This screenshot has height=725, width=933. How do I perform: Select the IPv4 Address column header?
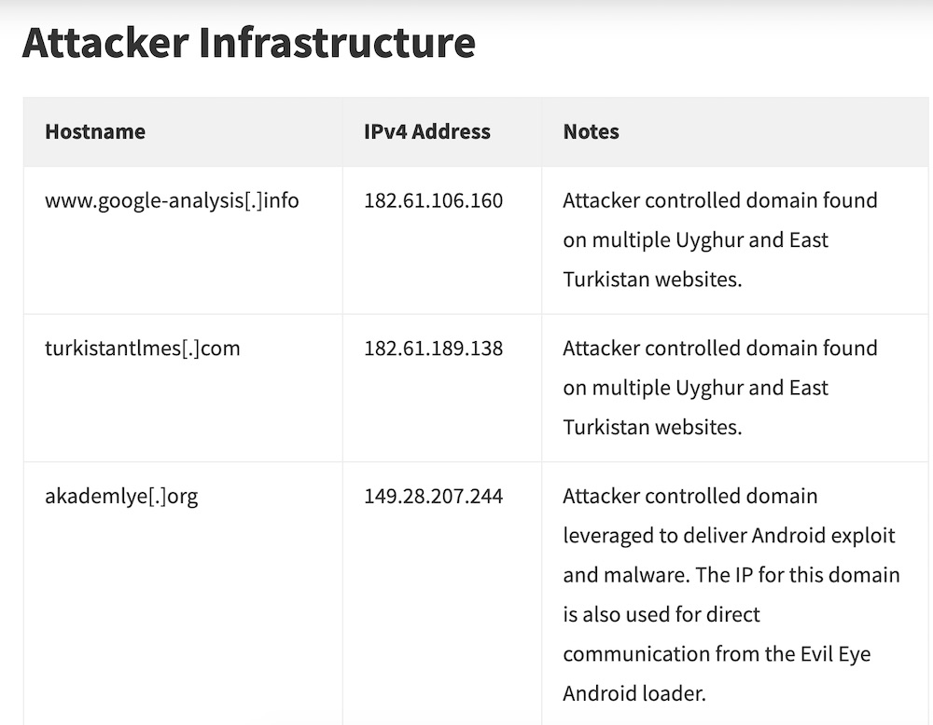427,131
